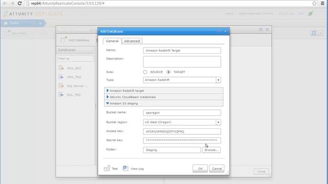Viewport: 328px width, 184px height.
Task: Click the address bar URL field
Action: (168, 4)
